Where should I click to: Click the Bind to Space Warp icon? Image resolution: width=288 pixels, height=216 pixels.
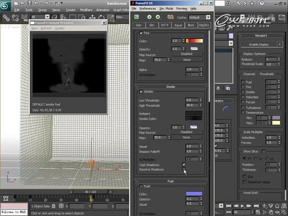(24, 17)
